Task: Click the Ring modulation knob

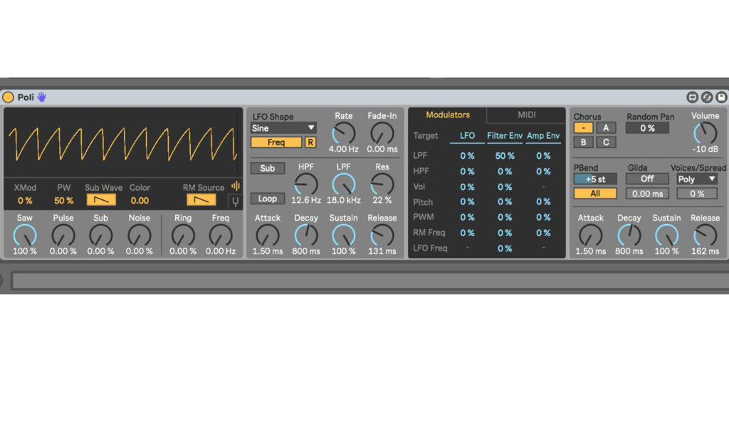Action: [x=183, y=236]
